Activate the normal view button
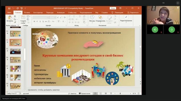The image size is (181, 101). (x=95, y=93)
